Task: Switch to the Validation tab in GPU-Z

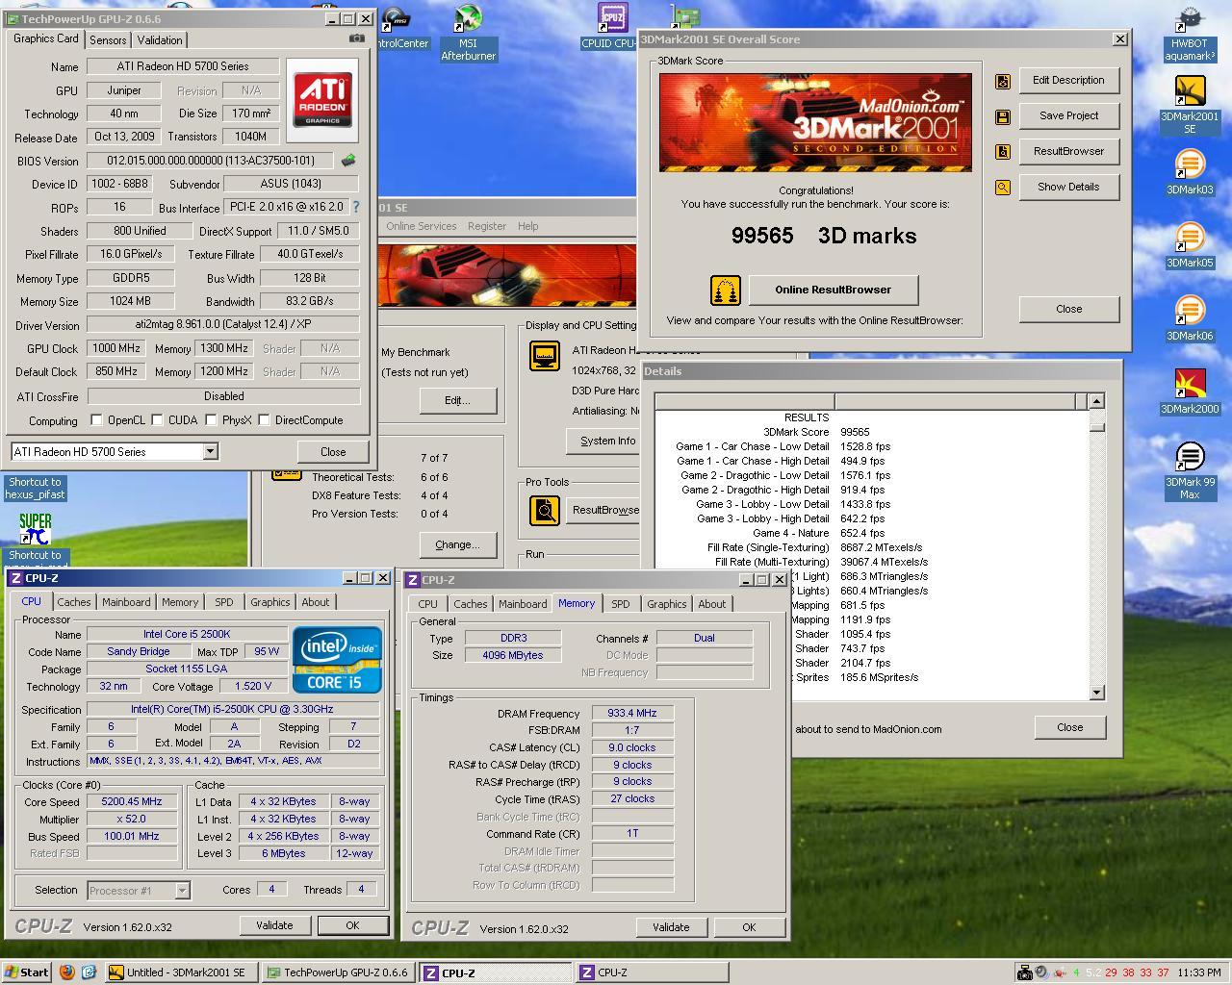Action: coord(160,39)
